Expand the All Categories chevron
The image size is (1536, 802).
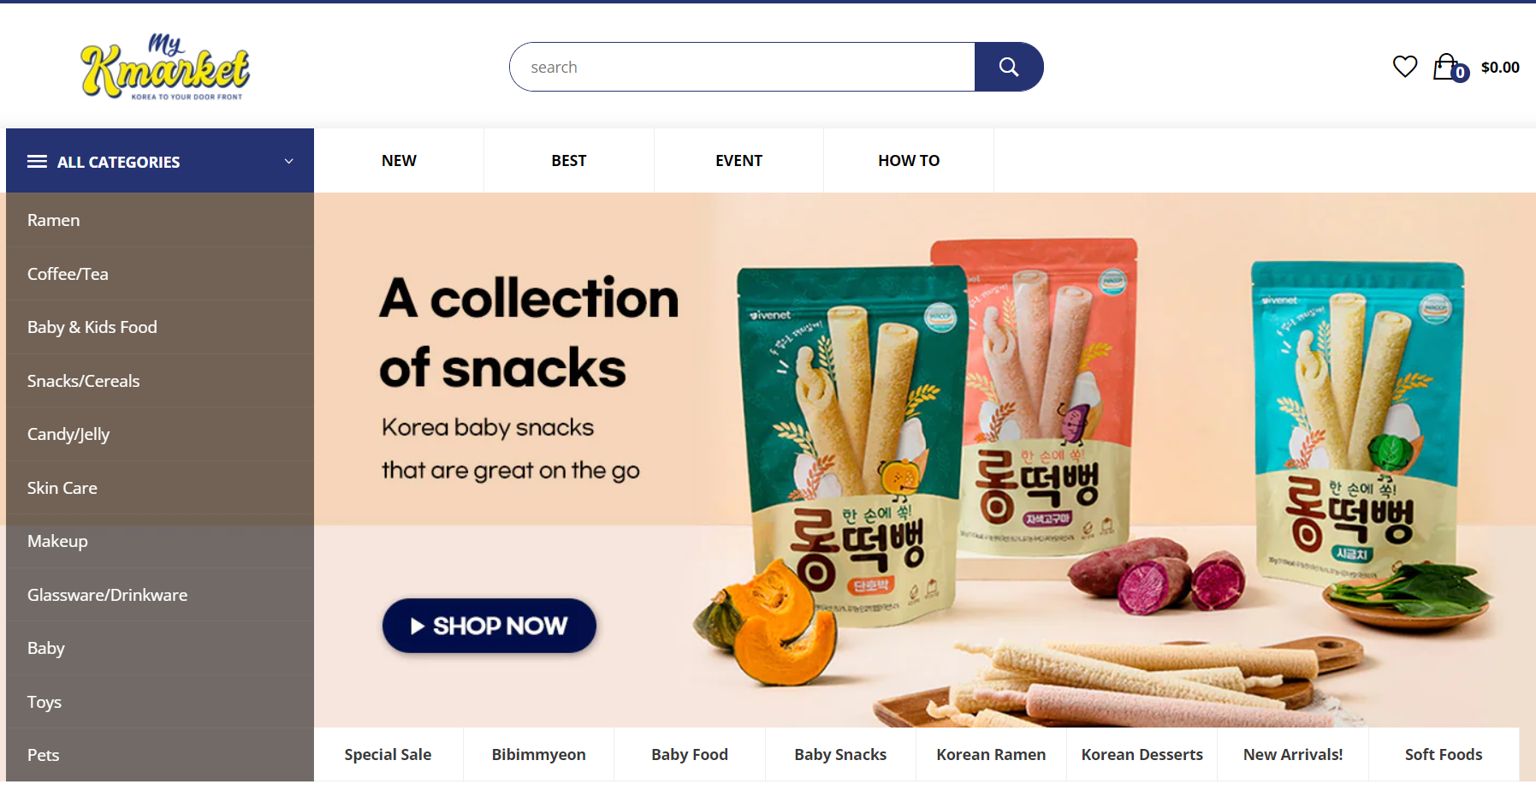tap(289, 161)
